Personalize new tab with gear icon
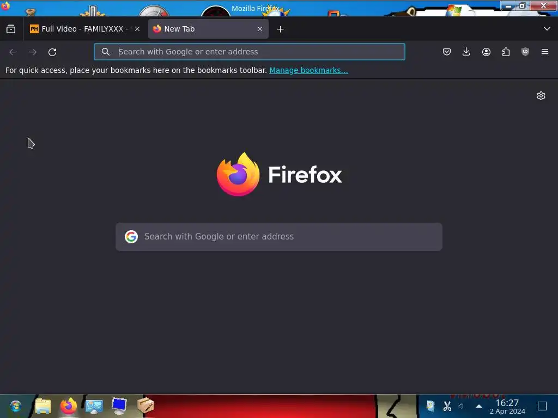This screenshot has width=558, height=418. (x=541, y=96)
